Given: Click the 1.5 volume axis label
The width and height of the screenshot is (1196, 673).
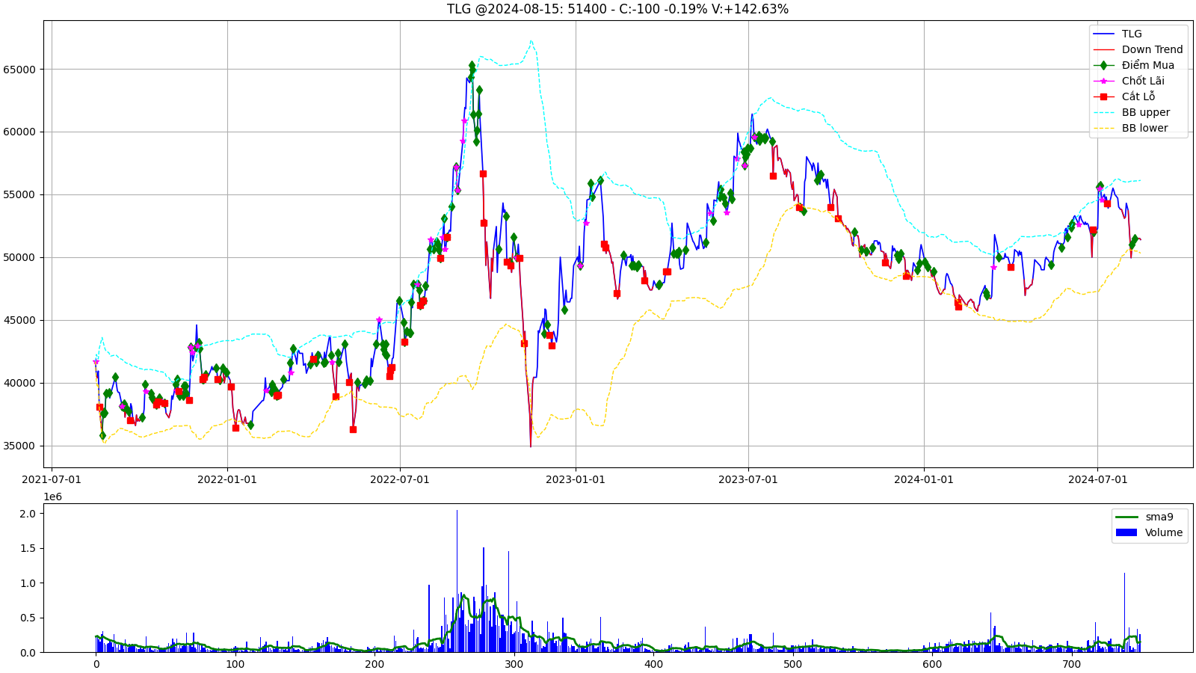Looking at the screenshot, I should coord(28,549).
